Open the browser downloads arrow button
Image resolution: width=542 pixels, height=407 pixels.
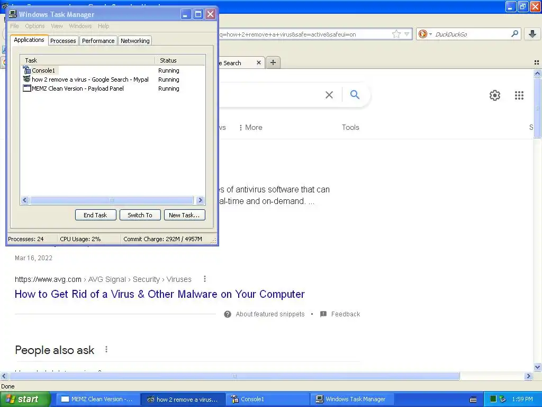pos(532,33)
